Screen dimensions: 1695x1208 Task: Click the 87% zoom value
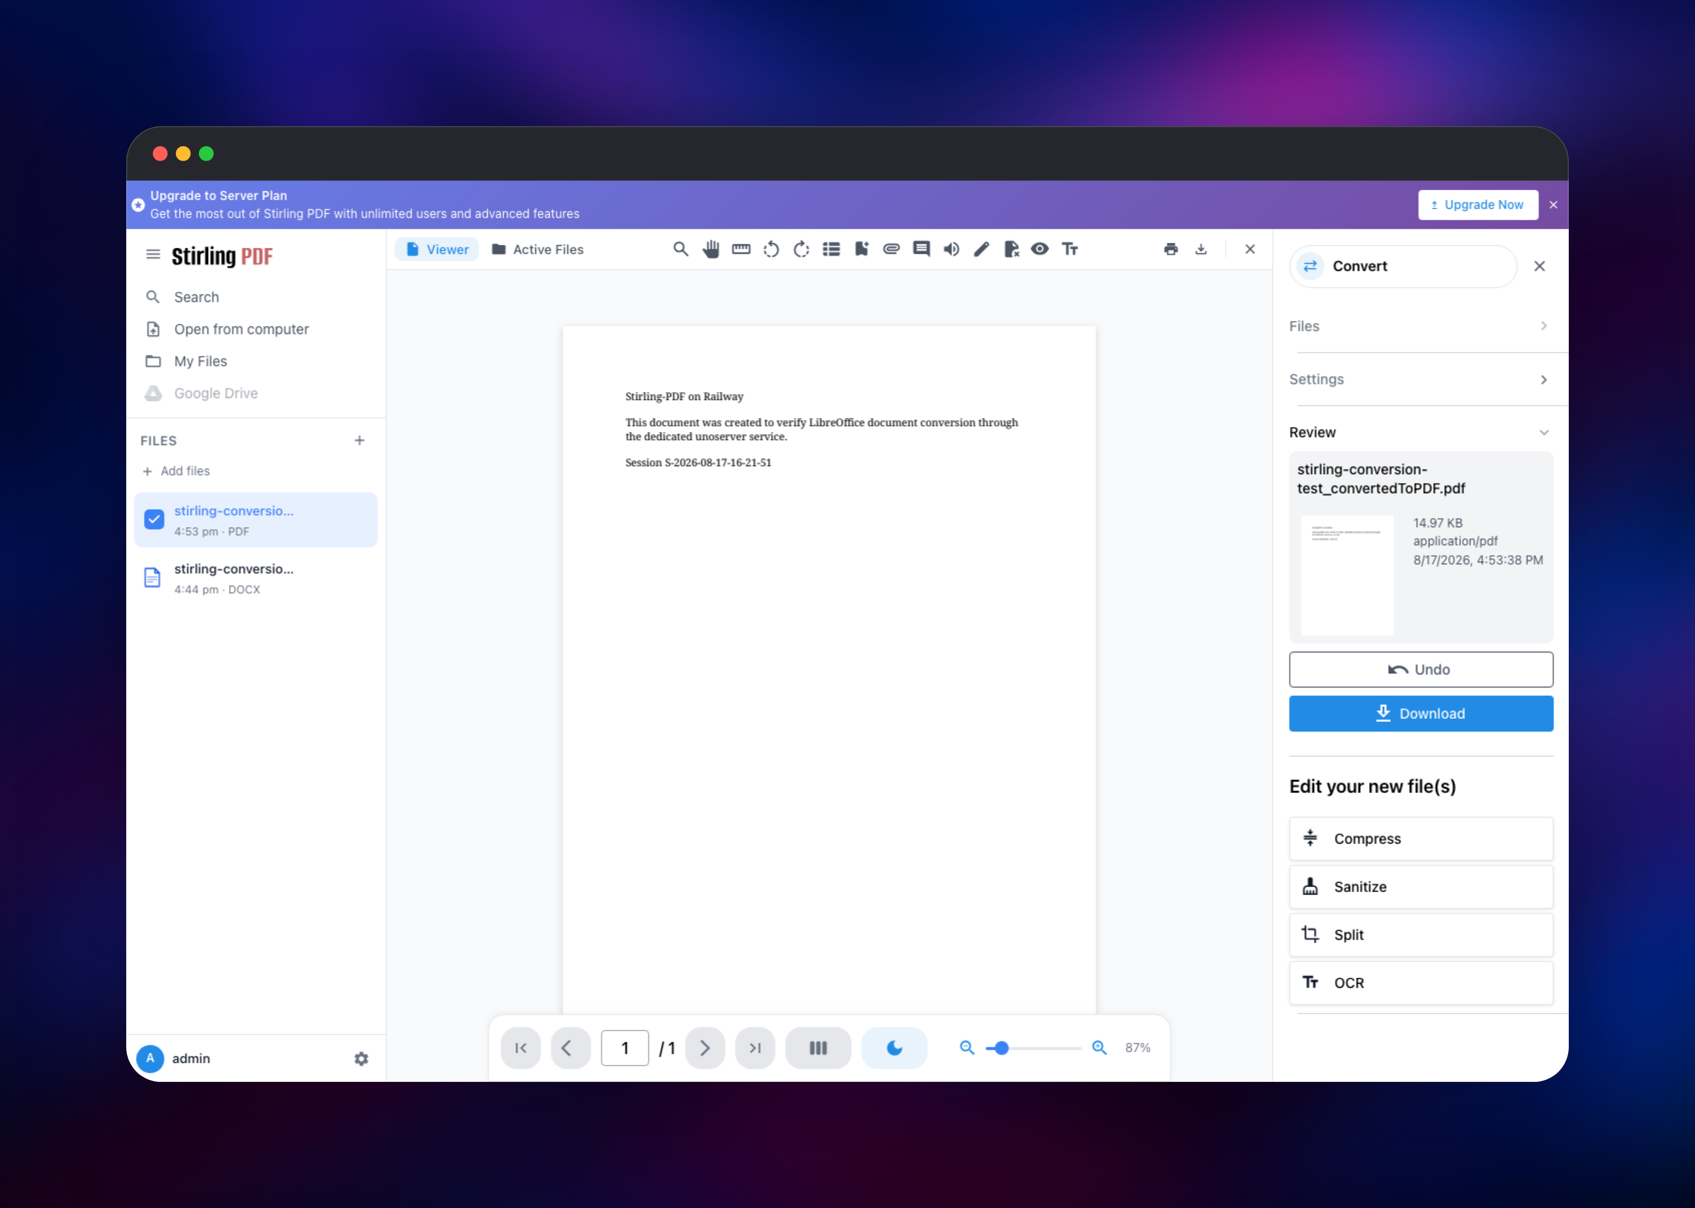click(1138, 1047)
